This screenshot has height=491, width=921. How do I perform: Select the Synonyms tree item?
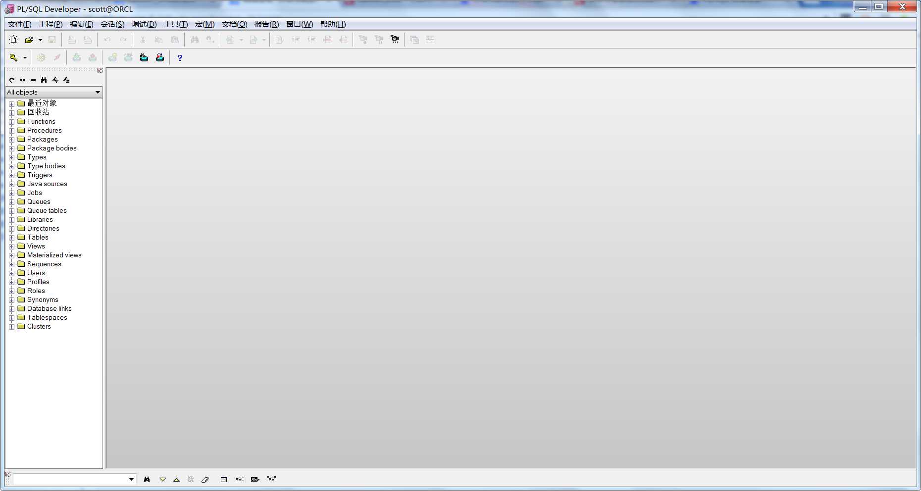(43, 299)
